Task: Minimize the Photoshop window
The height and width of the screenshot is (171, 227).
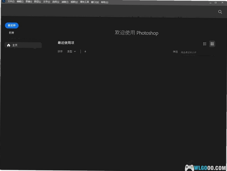Action: point(210,3)
